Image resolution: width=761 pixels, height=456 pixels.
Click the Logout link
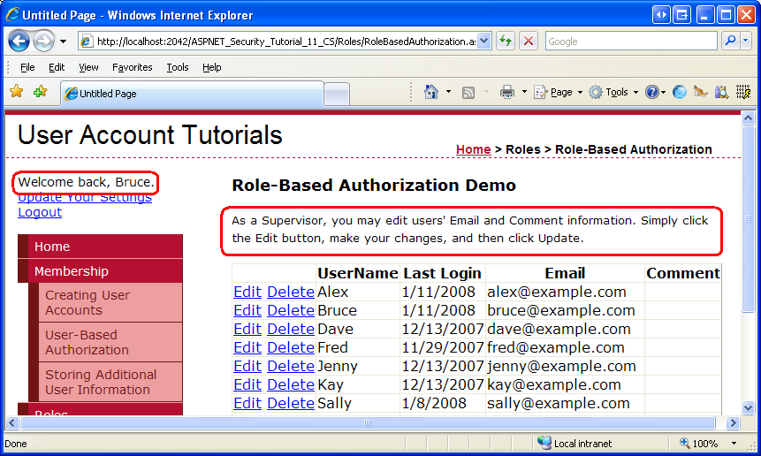pos(40,212)
